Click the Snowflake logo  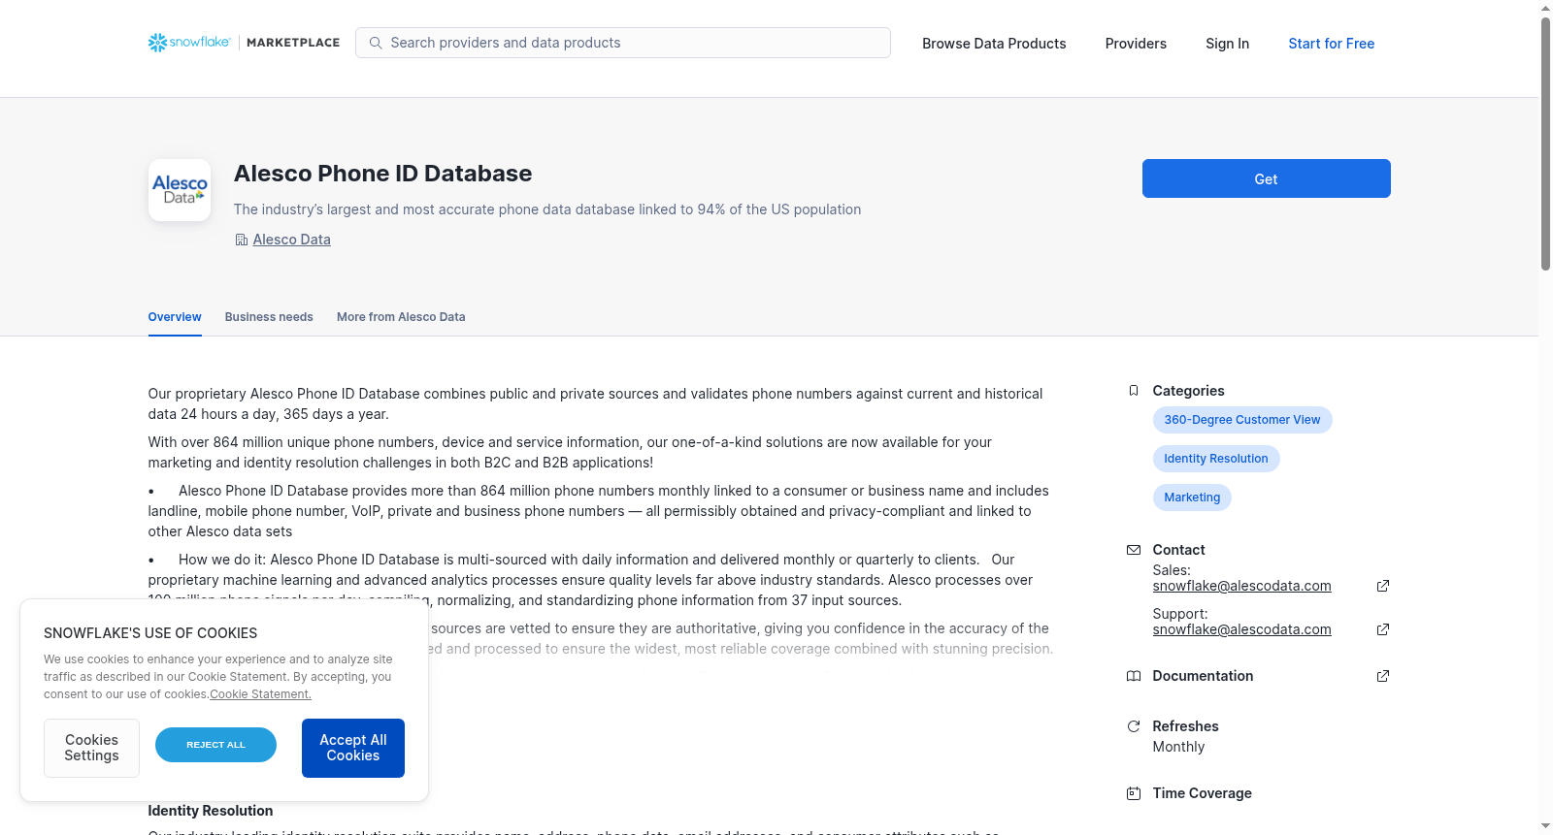tap(189, 43)
